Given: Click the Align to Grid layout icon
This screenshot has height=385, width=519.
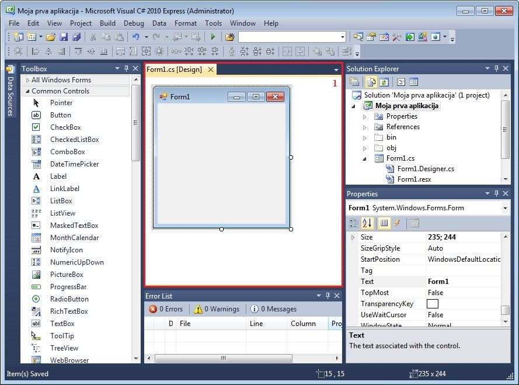Looking at the screenshot, I should (x=18, y=51).
